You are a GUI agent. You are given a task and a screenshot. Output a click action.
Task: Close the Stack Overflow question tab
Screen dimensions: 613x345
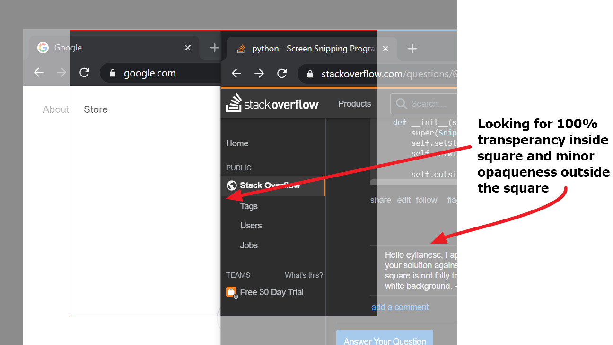point(385,49)
